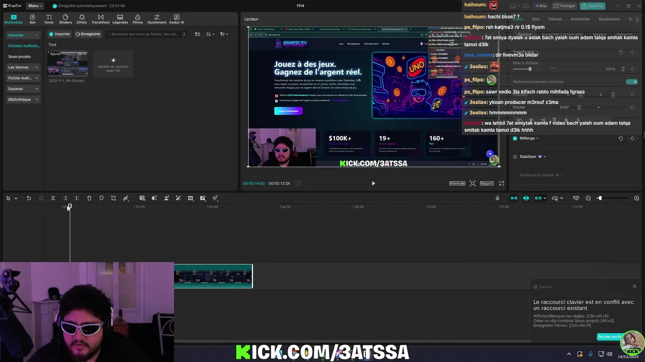Image resolution: width=645 pixels, height=362 pixels.
Task: Select Sous-projets in the sidebar
Action: pyautogui.click(x=20, y=56)
